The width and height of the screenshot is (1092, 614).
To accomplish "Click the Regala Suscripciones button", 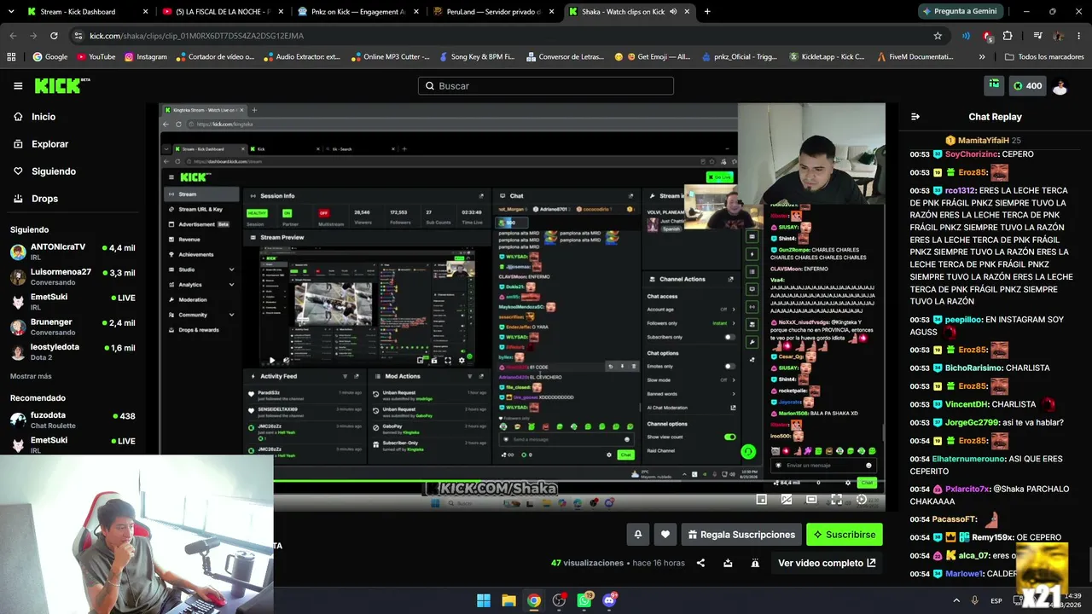I will [x=741, y=535].
